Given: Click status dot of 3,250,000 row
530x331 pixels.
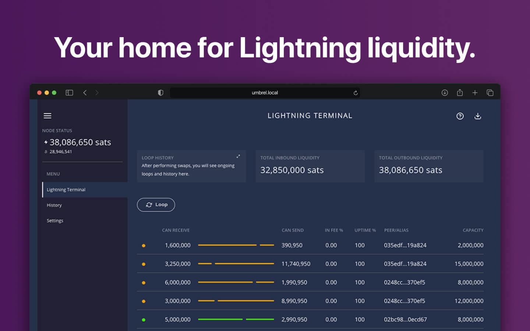Looking at the screenshot, I should point(144,264).
